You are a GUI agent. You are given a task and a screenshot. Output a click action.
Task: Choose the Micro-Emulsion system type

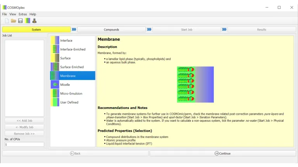click(71, 94)
